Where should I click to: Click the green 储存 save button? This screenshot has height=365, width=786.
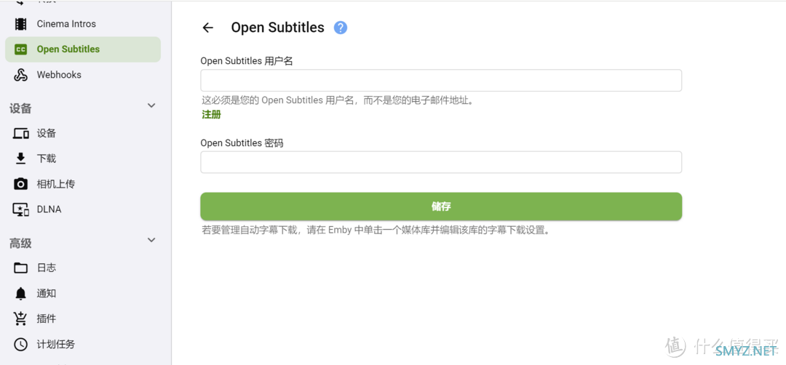click(x=441, y=206)
